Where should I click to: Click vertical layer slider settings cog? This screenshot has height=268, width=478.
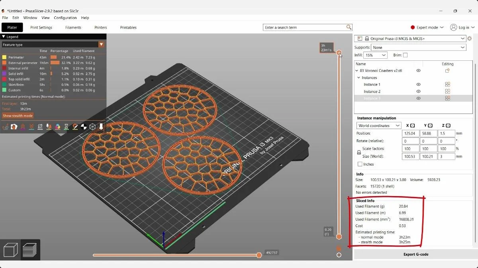point(339,255)
